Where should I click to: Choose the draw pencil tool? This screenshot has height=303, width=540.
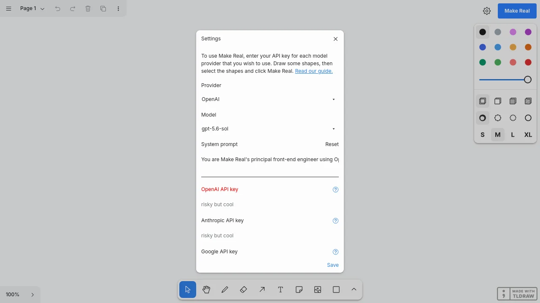[x=225, y=290]
